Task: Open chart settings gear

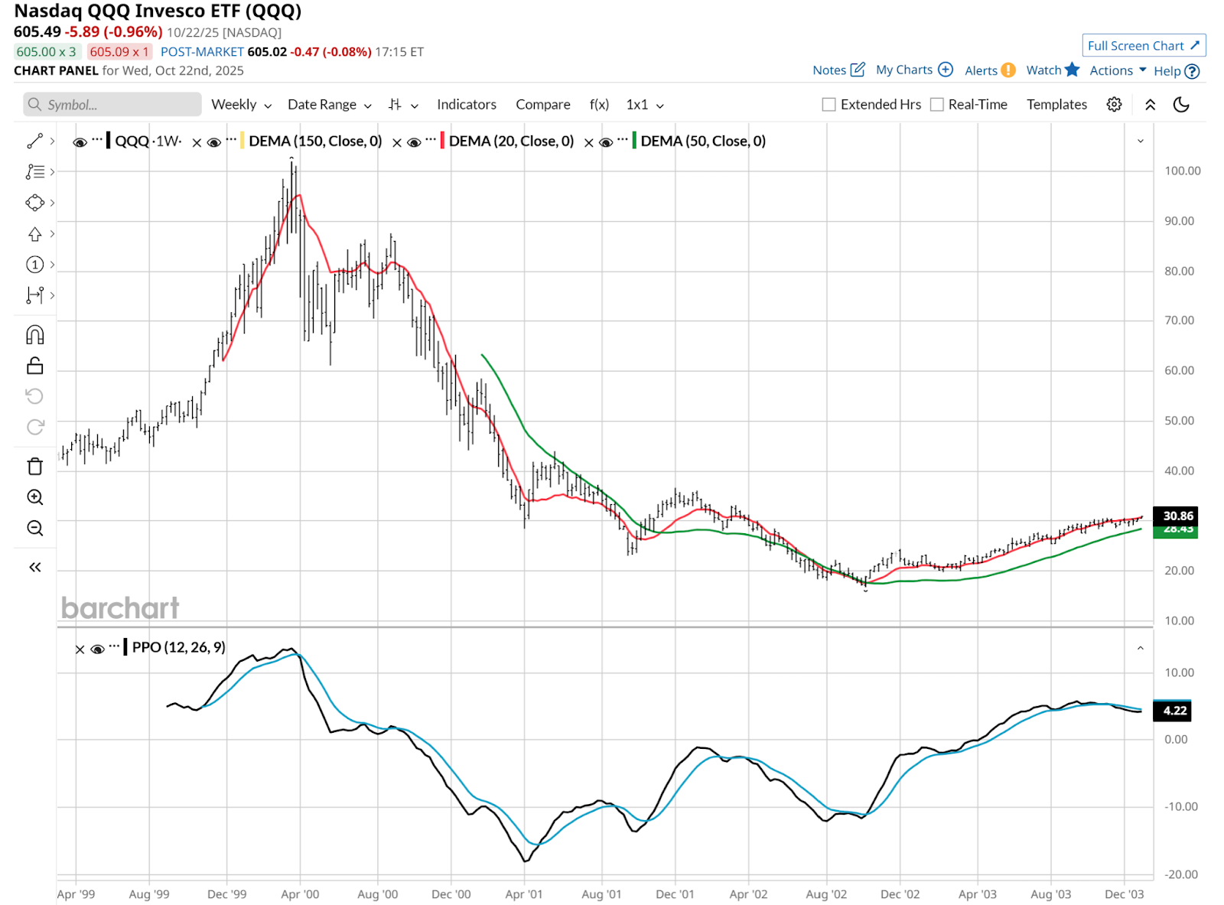Action: 1115,105
